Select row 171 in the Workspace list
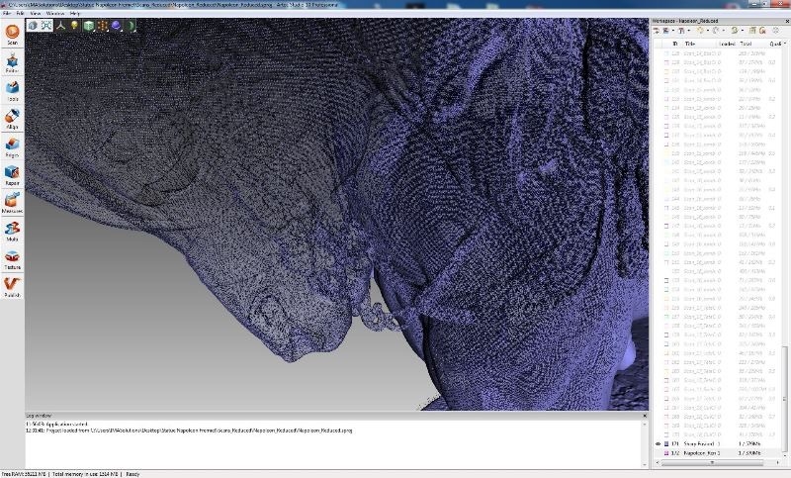This screenshot has height=478, width=791. coord(719,444)
